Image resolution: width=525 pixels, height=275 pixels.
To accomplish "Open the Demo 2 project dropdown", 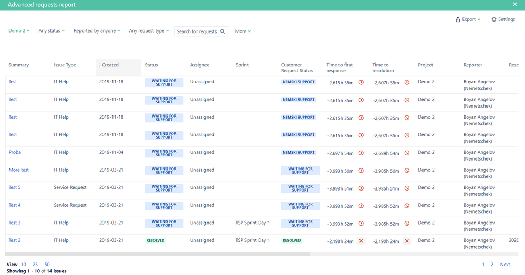I will click(19, 31).
